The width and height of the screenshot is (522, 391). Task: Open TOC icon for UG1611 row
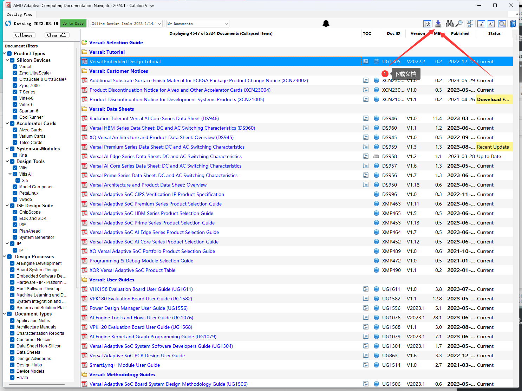pos(366,289)
